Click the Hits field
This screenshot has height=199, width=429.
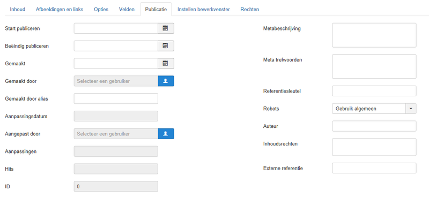116,169
